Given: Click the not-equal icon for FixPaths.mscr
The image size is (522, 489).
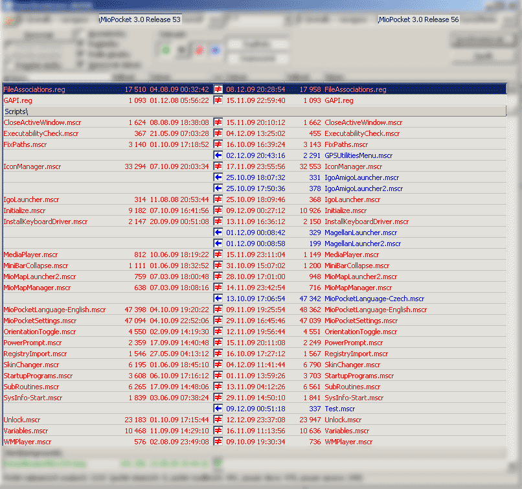Looking at the screenshot, I should [218, 144].
